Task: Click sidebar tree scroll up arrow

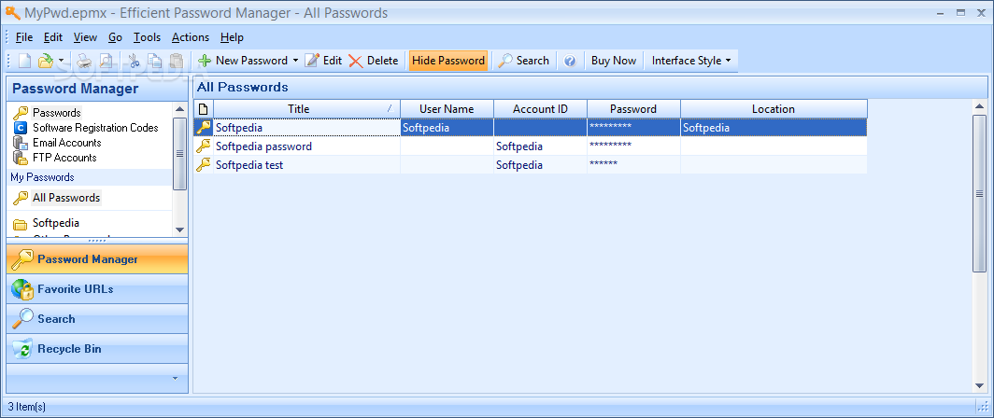Action: (180, 109)
